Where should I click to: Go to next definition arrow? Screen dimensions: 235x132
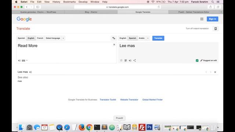click(x=210, y=72)
